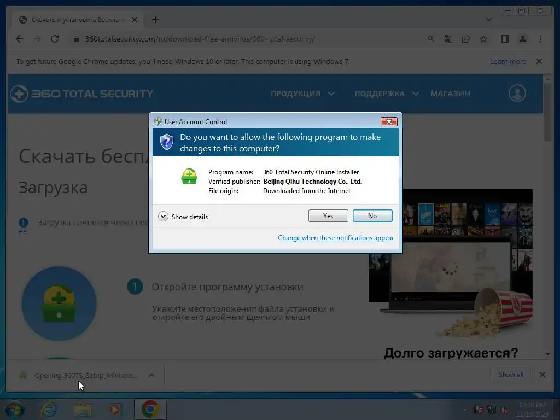Open Windows Media Player from the taskbar

[x=115, y=410]
